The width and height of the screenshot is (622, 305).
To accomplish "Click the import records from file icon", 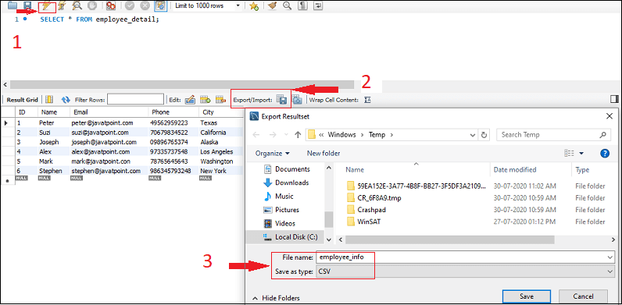I will pyautogui.click(x=298, y=100).
